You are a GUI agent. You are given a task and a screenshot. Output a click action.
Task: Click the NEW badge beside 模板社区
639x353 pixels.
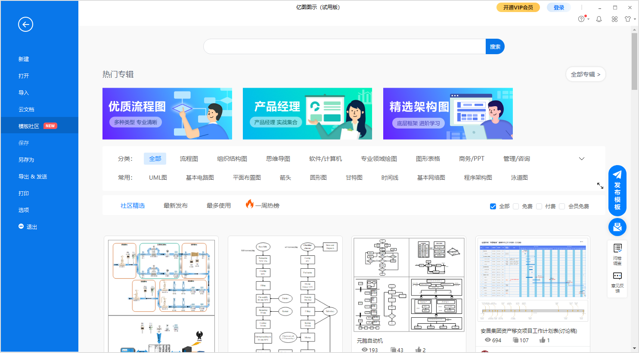point(50,126)
